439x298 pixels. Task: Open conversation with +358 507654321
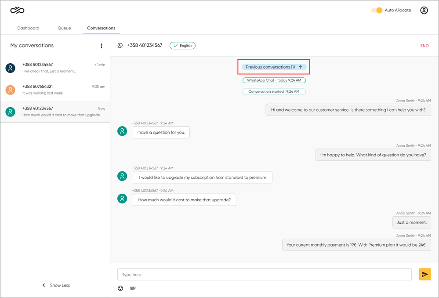click(x=55, y=90)
